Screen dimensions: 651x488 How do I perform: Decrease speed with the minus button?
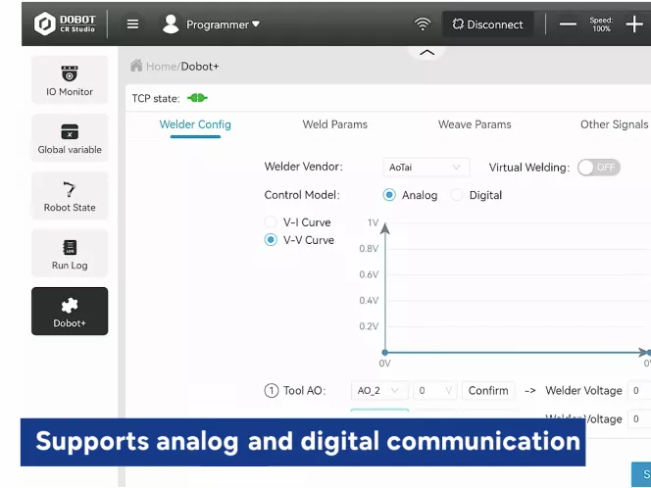pos(568,24)
